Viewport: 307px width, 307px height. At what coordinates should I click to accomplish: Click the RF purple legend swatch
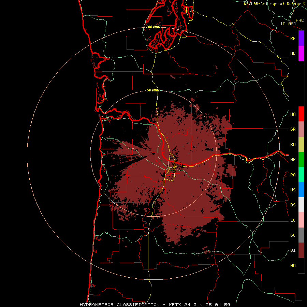[301, 38]
